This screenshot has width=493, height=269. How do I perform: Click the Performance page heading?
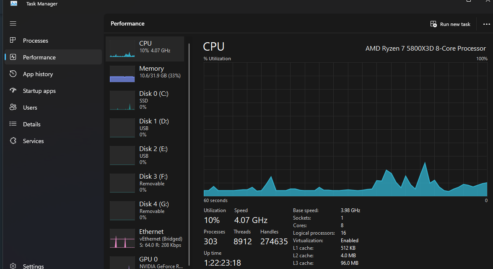pos(127,23)
